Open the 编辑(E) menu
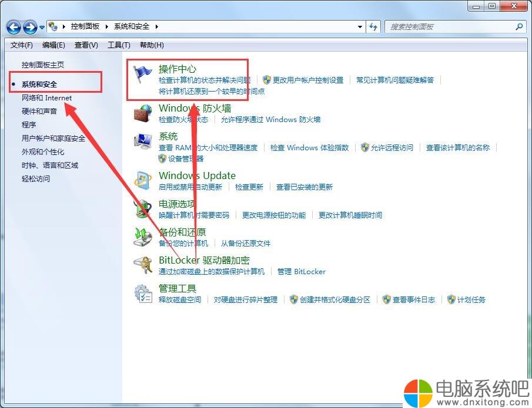532x408 pixels. 53,45
